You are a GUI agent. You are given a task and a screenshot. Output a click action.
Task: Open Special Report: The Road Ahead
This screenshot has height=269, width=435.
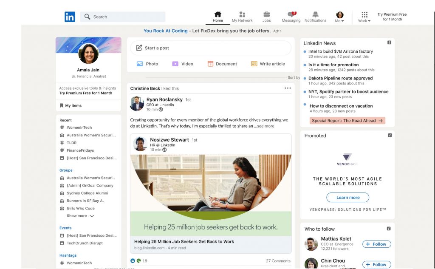pyautogui.click(x=347, y=121)
